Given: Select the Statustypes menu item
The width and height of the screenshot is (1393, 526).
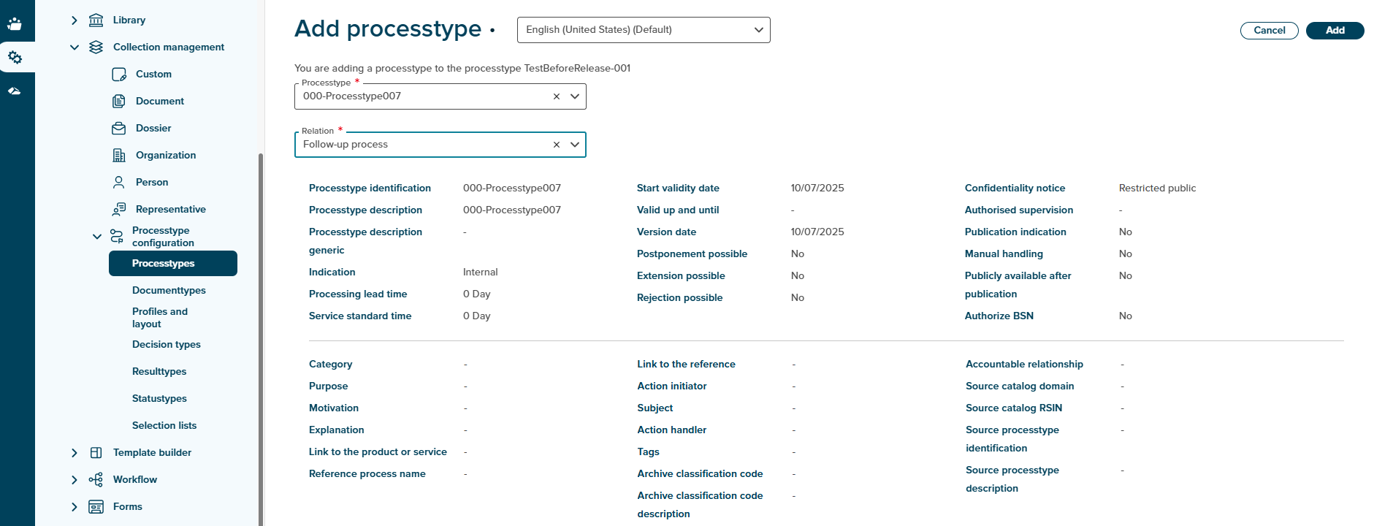Looking at the screenshot, I should coord(159,399).
